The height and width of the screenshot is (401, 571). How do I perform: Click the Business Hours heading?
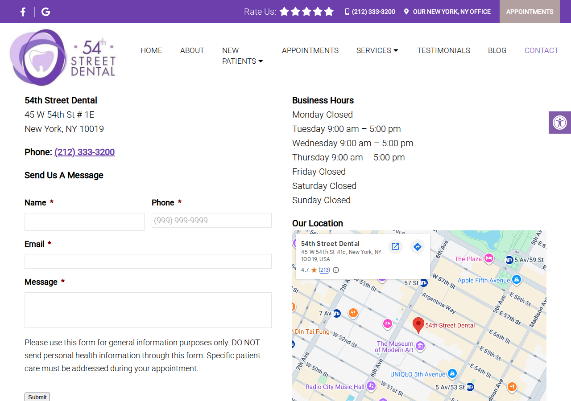[x=323, y=100]
